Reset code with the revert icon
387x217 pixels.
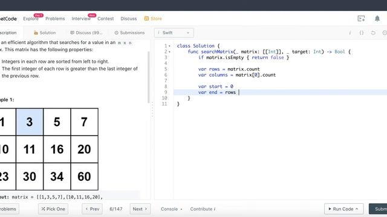click(x=373, y=33)
